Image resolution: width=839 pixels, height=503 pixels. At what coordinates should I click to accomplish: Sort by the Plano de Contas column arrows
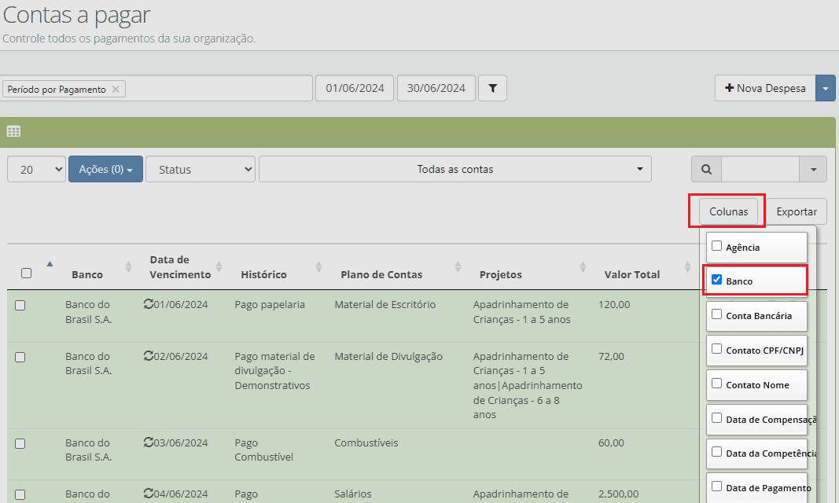click(x=458, y=266)
